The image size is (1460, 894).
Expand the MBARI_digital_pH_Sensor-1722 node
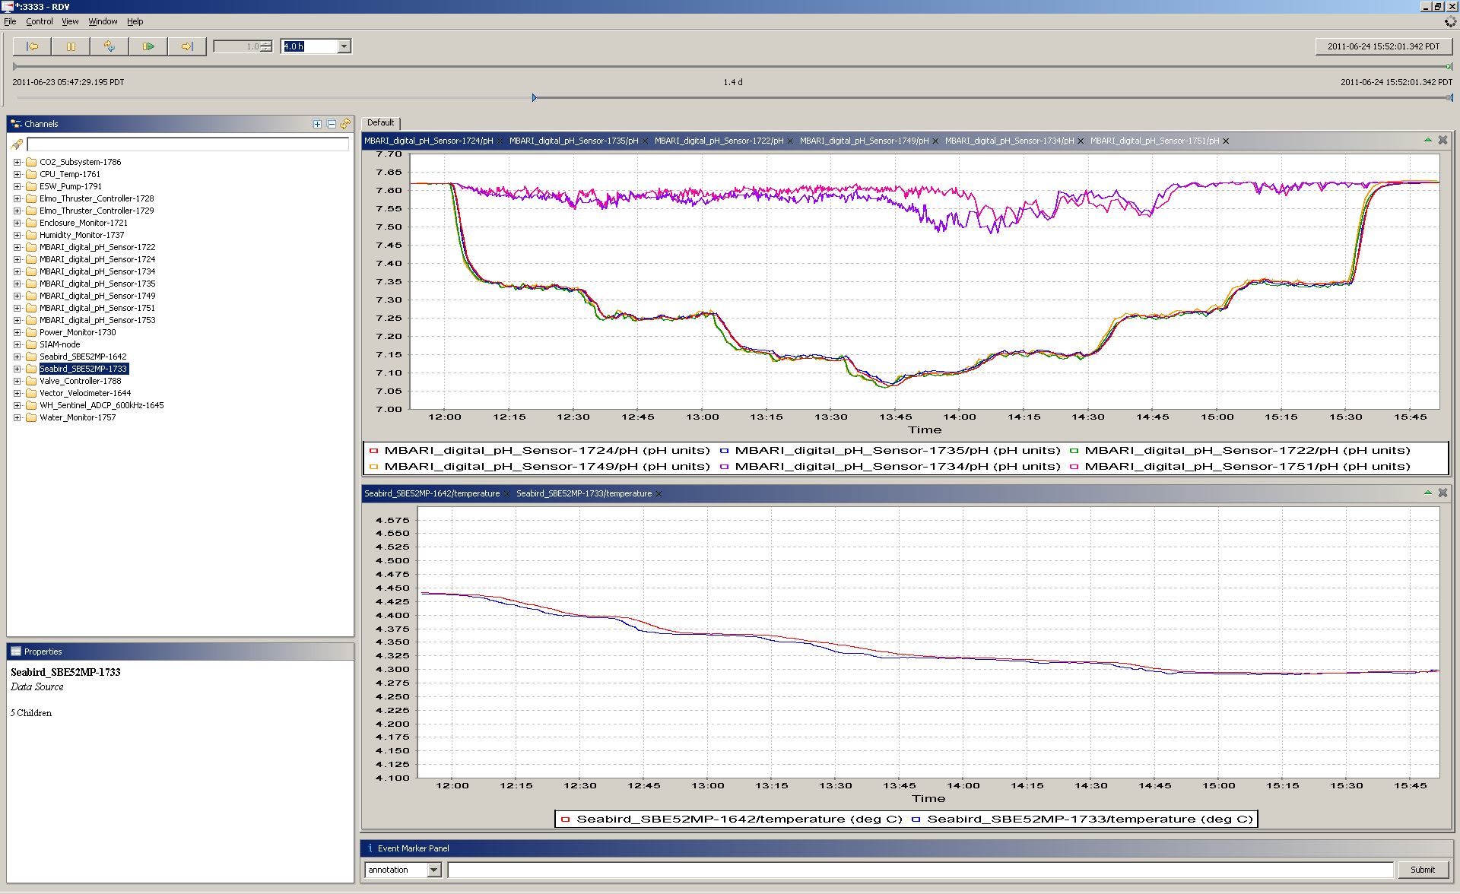pos(17,248)
